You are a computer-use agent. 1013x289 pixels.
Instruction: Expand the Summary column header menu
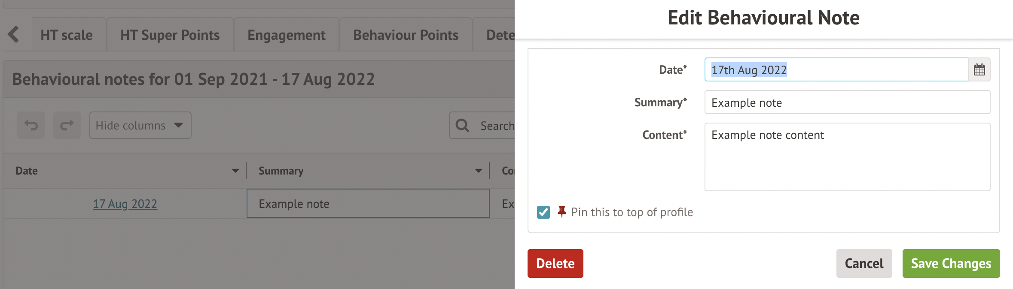[479, 171]
